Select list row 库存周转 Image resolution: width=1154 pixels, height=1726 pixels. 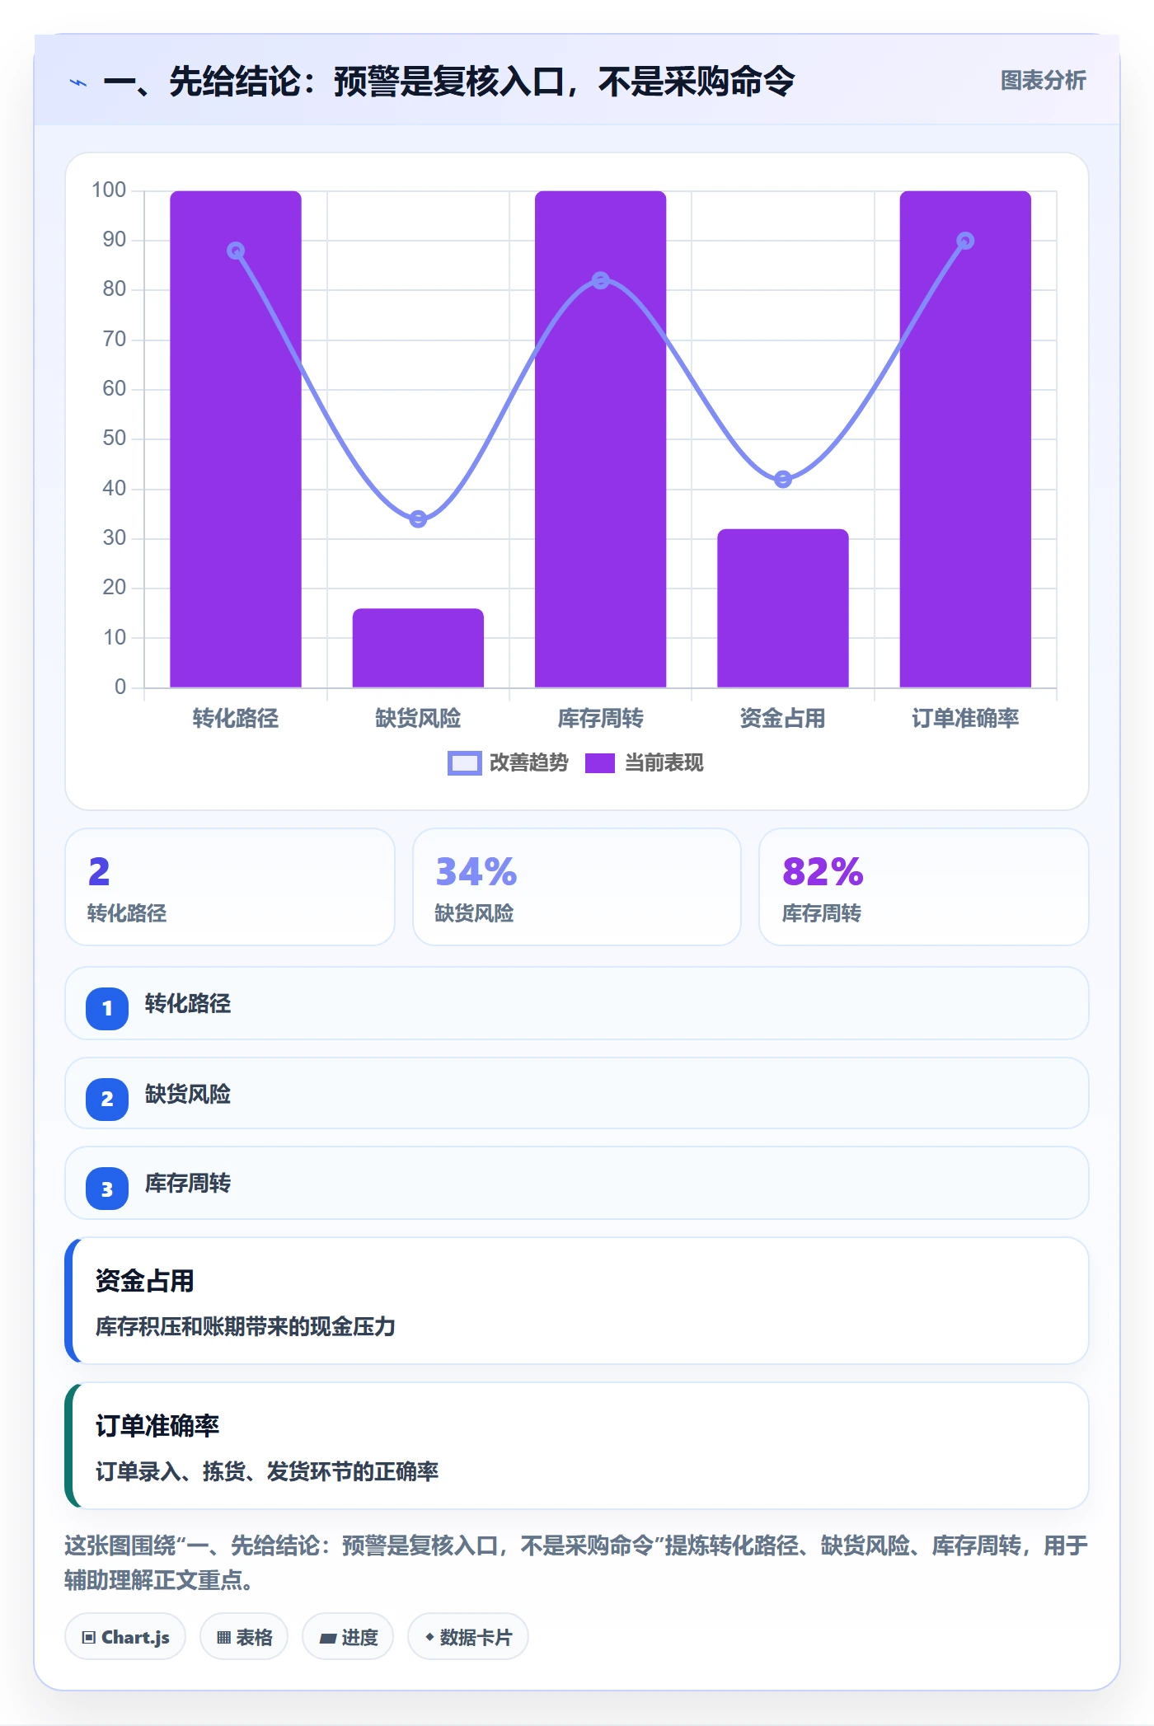(x=577, y=1183)
